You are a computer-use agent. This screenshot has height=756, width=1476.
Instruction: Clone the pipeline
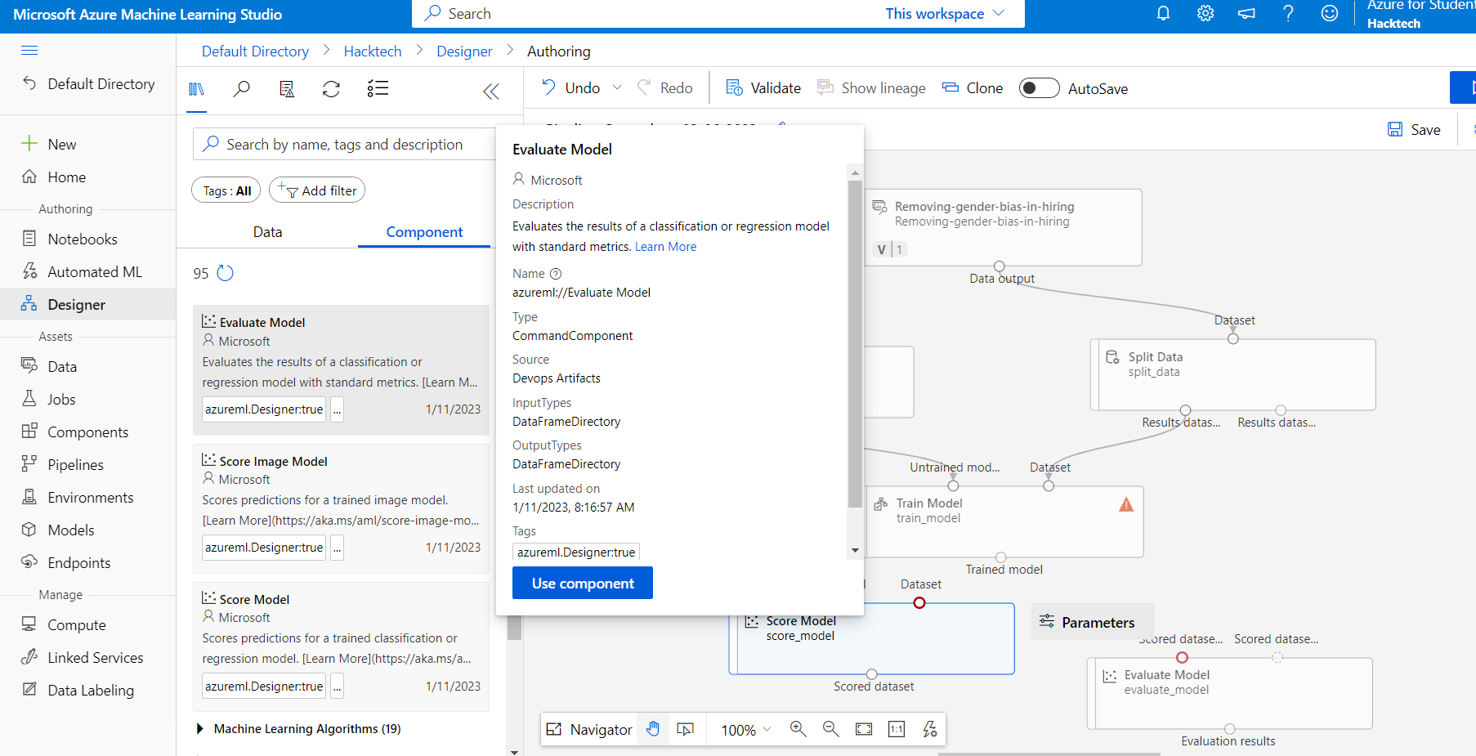pyautogui.click(x=973, y=88)
